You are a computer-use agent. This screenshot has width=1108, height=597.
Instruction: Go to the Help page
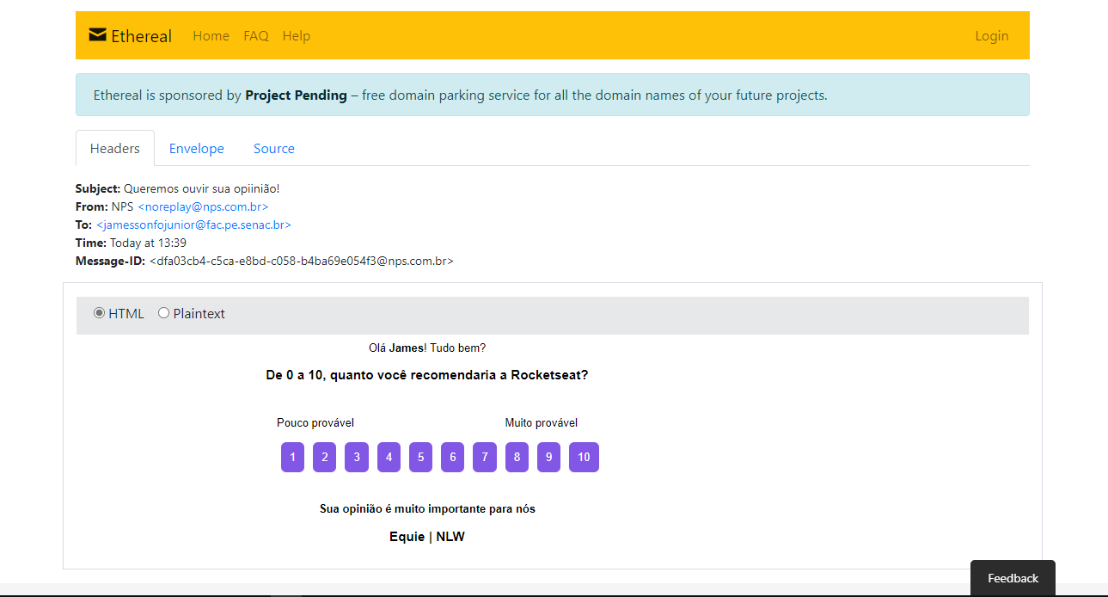tap(297, 36)
